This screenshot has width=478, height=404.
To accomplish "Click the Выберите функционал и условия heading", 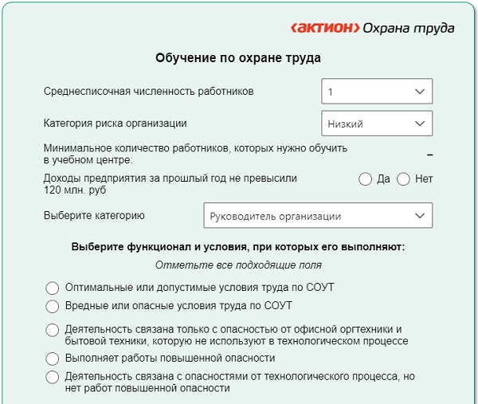I will pos(238,247).
